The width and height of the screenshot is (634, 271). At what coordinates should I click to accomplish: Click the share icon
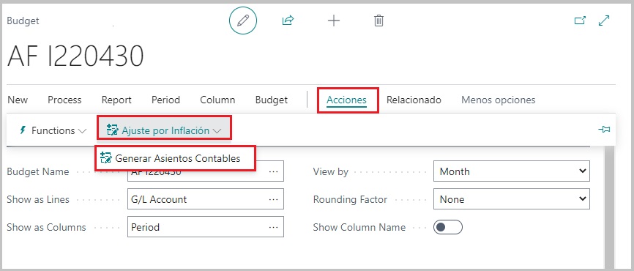click(x=288, y=21)
